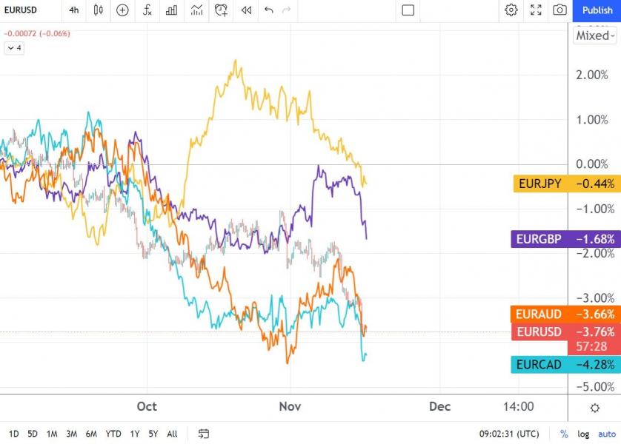The image size is (621, 444).
Task: Open the Indicators fx menu
Action: [x=147, y=10]
